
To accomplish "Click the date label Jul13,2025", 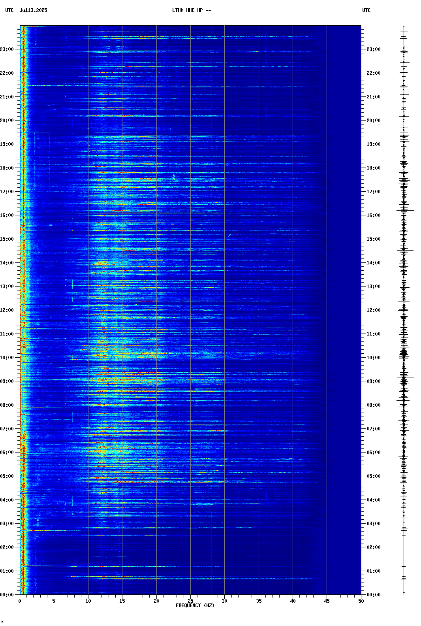I will click(x=33, y=10).
